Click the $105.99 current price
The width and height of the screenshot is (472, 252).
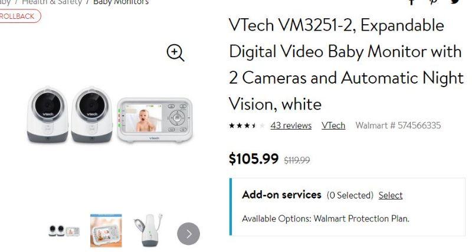point(254,158)
